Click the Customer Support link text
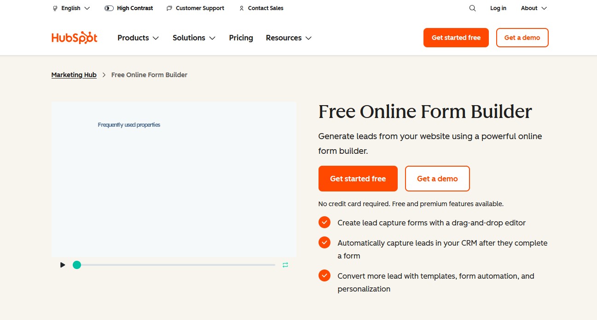Image resolution: width=597 pixels, height=320 pixels. tap(200, 8)
